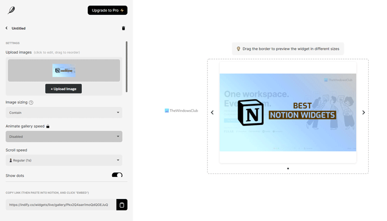Show next gallery image with right arrow

pyautogui.click(x=364, y=113)
